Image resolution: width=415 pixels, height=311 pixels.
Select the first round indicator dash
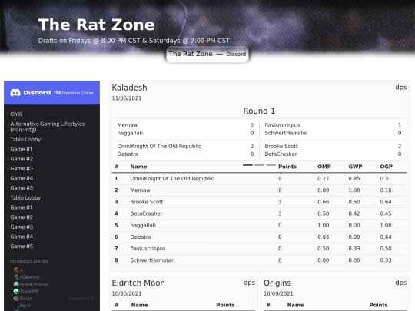(x=247, y=165)
